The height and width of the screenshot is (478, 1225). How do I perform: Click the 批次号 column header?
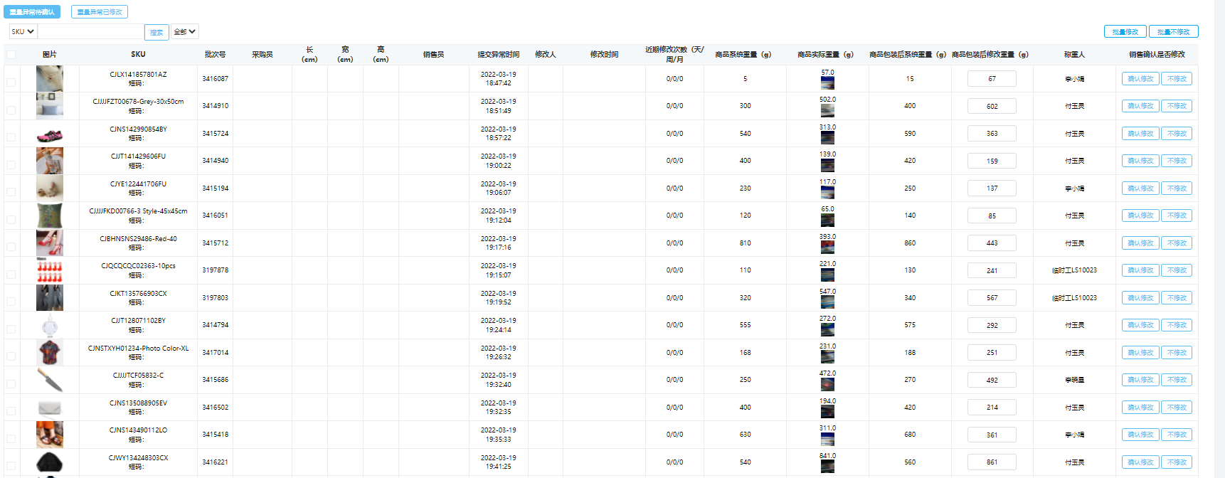point(215,55)
